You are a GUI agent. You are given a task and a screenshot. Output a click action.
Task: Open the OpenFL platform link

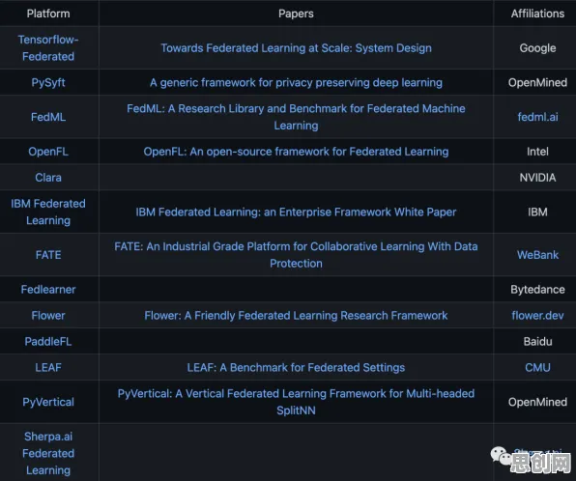(x=48, y=152)
